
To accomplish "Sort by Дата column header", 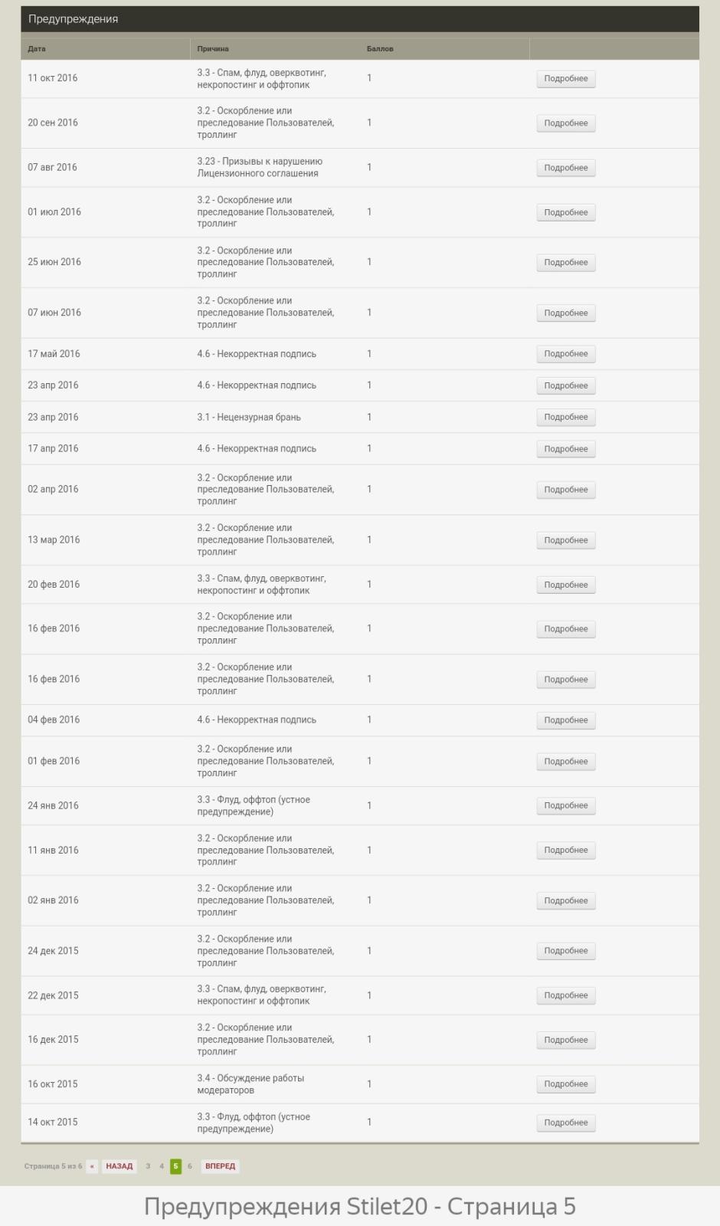I will tap(37, 49).
